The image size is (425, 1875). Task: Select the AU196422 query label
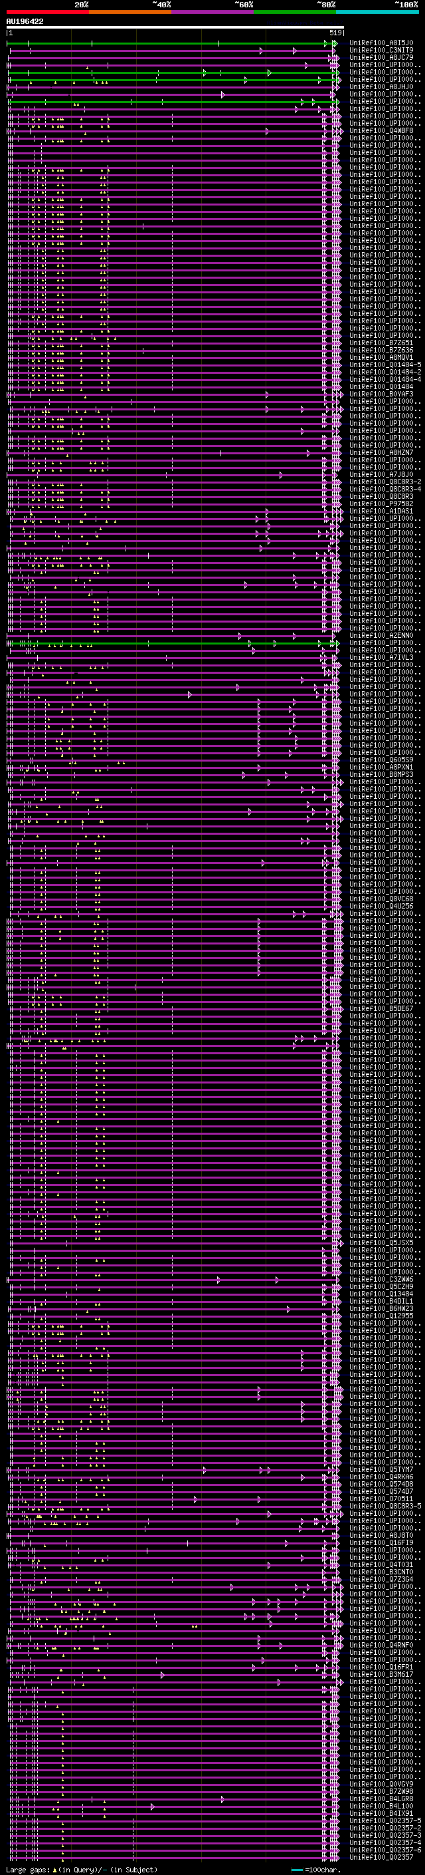pyautogui.click(x=25, y=22)
